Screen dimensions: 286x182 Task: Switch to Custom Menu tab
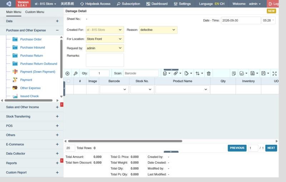(35, 12)
